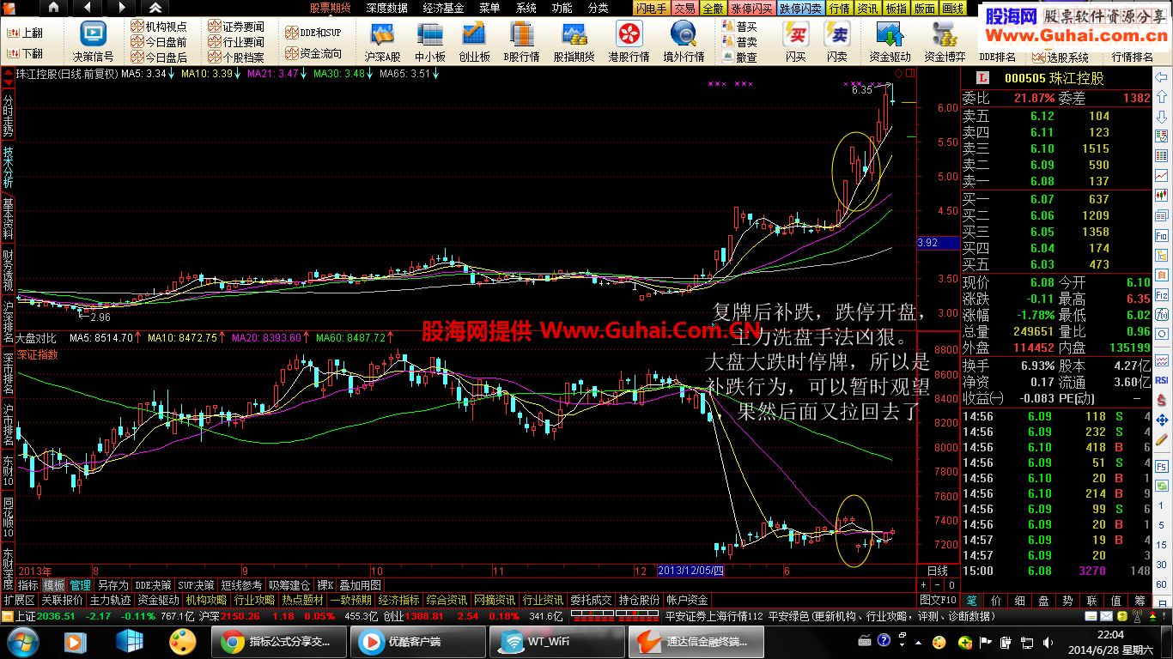Open 主力轨迹 bottom tab
Image resolution: width=1173 pixels, height=659 pixels.
tap(111, 600)
